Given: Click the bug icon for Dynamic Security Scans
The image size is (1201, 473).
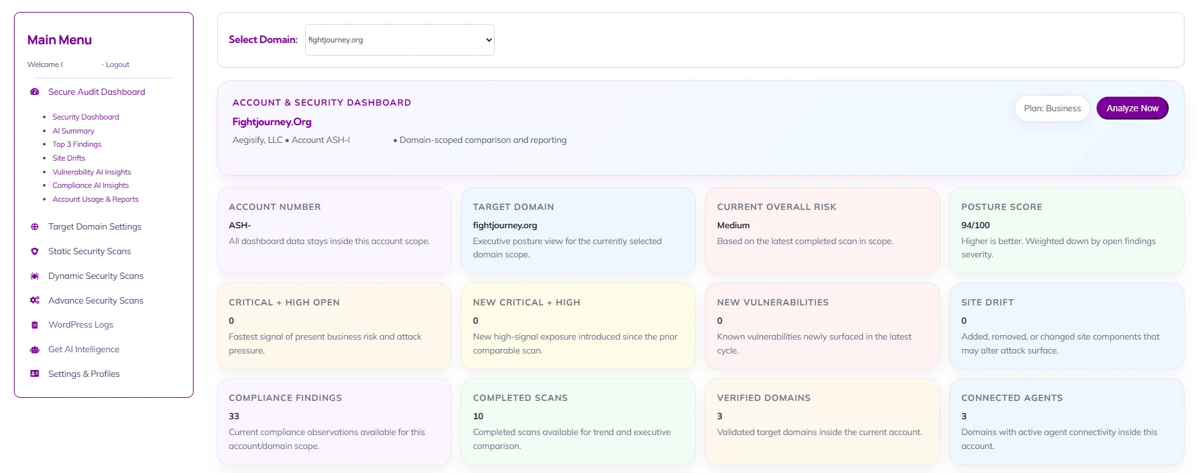Looking at the screenshot, I should click(35, 276).
